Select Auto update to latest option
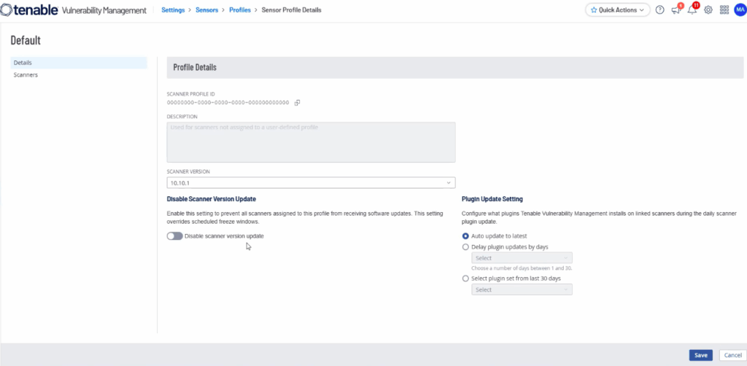The height and width of the screenshot is (366, 747). pos(466,236)
